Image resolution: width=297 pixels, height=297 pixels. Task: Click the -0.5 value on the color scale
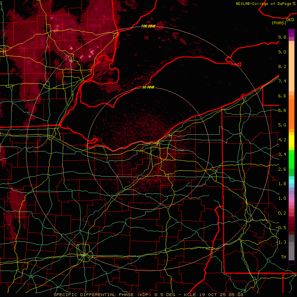pyautogui.click(x=281, y=228)
